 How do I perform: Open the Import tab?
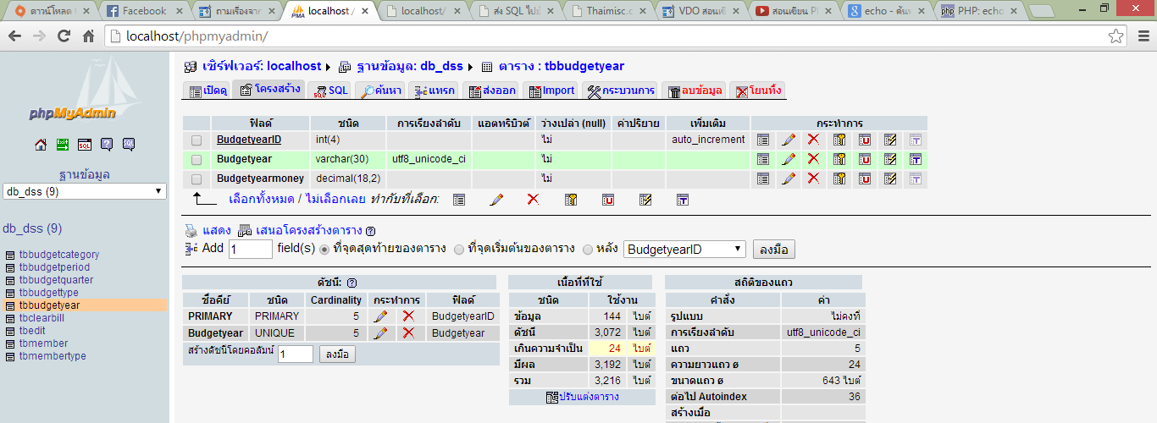point(550,90)
